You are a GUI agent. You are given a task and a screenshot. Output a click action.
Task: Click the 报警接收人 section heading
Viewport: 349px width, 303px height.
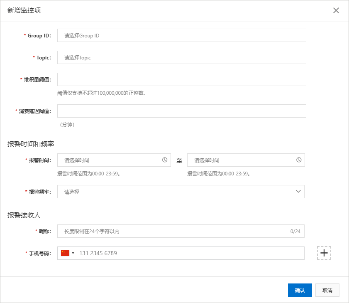click(x=24, y=215)
